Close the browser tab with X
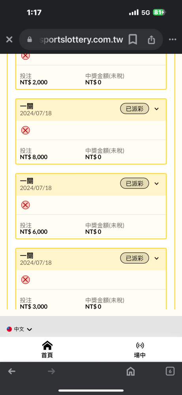Screen dimensions: 182x395 [9, 39]
